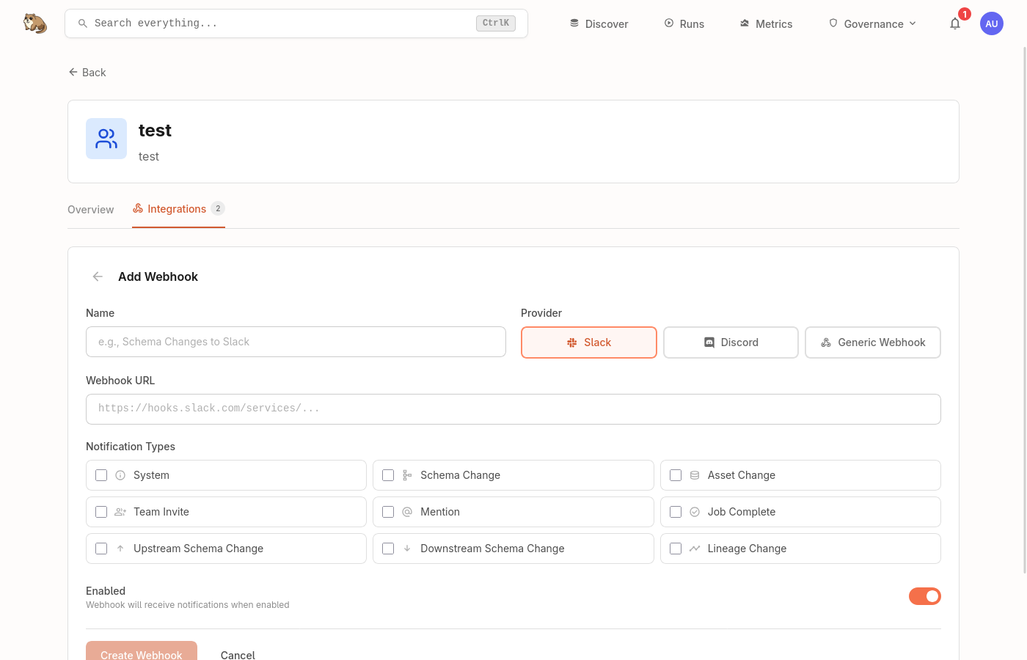Focus the Webhook URL input field

point(513,408)
